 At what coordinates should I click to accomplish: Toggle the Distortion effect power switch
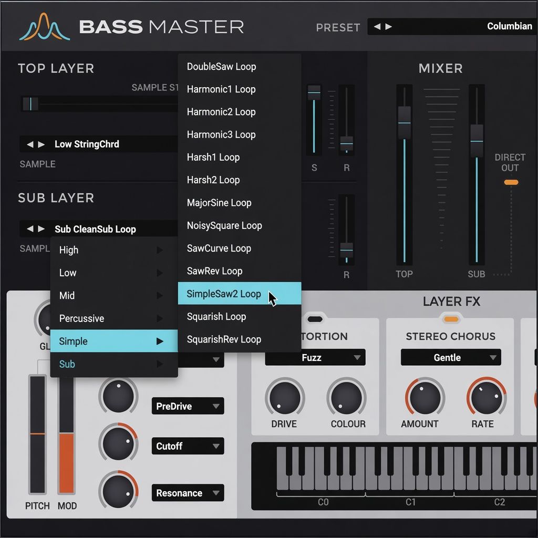315,319
